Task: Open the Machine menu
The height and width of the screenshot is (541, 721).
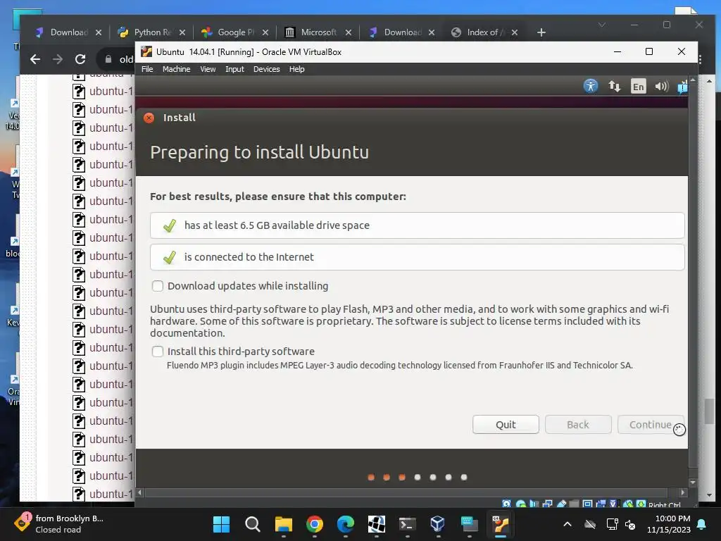Action: point(176,69)
